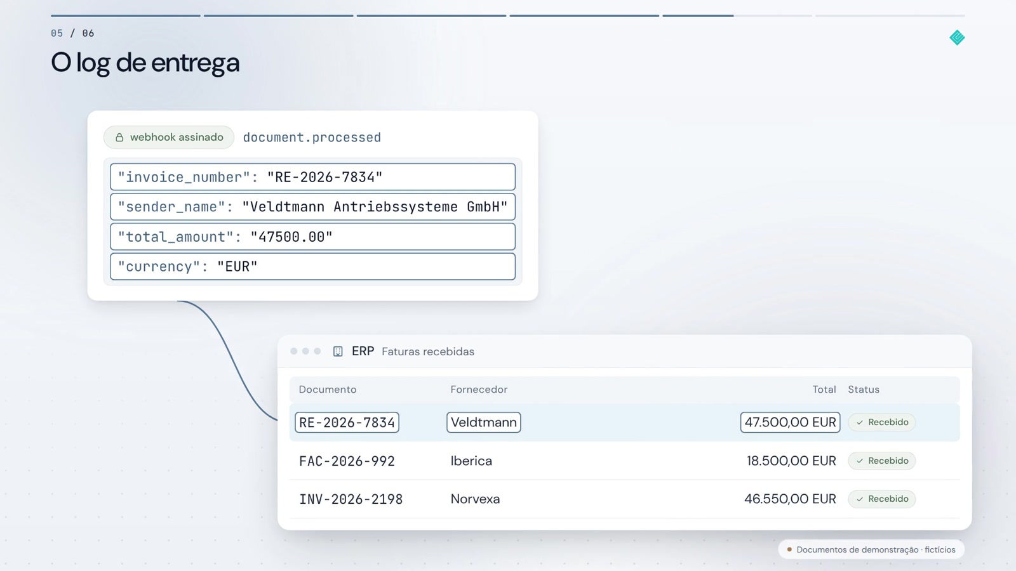Image resolution: width=1016 pixels, height=571 pixels.
Task: Select the 'Recebido' status for INV-2026-2198
Action: [882, 499]
